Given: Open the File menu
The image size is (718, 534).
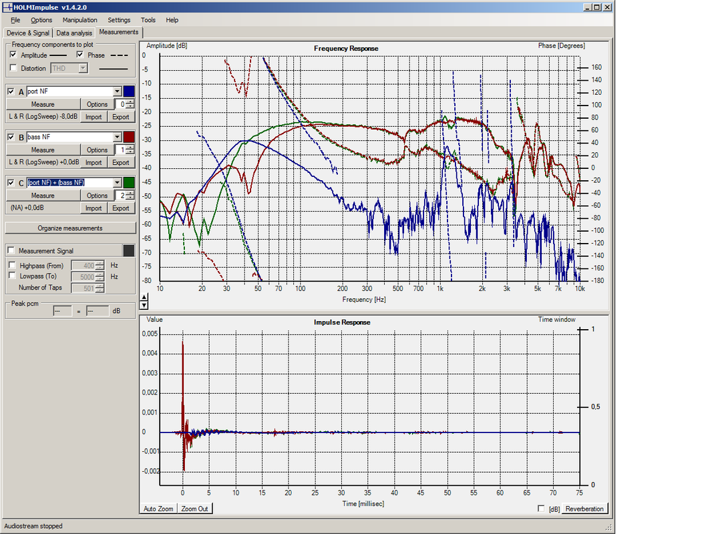Looking at the screenshot, I should coord(15,20).
